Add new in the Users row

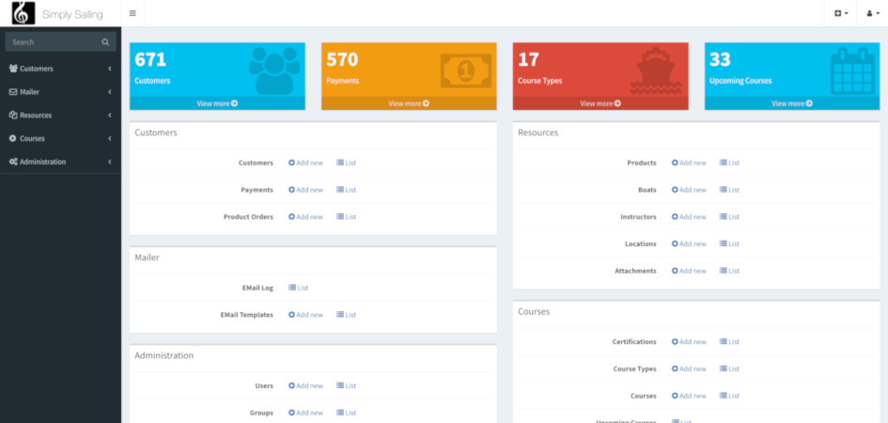point(305,385)
